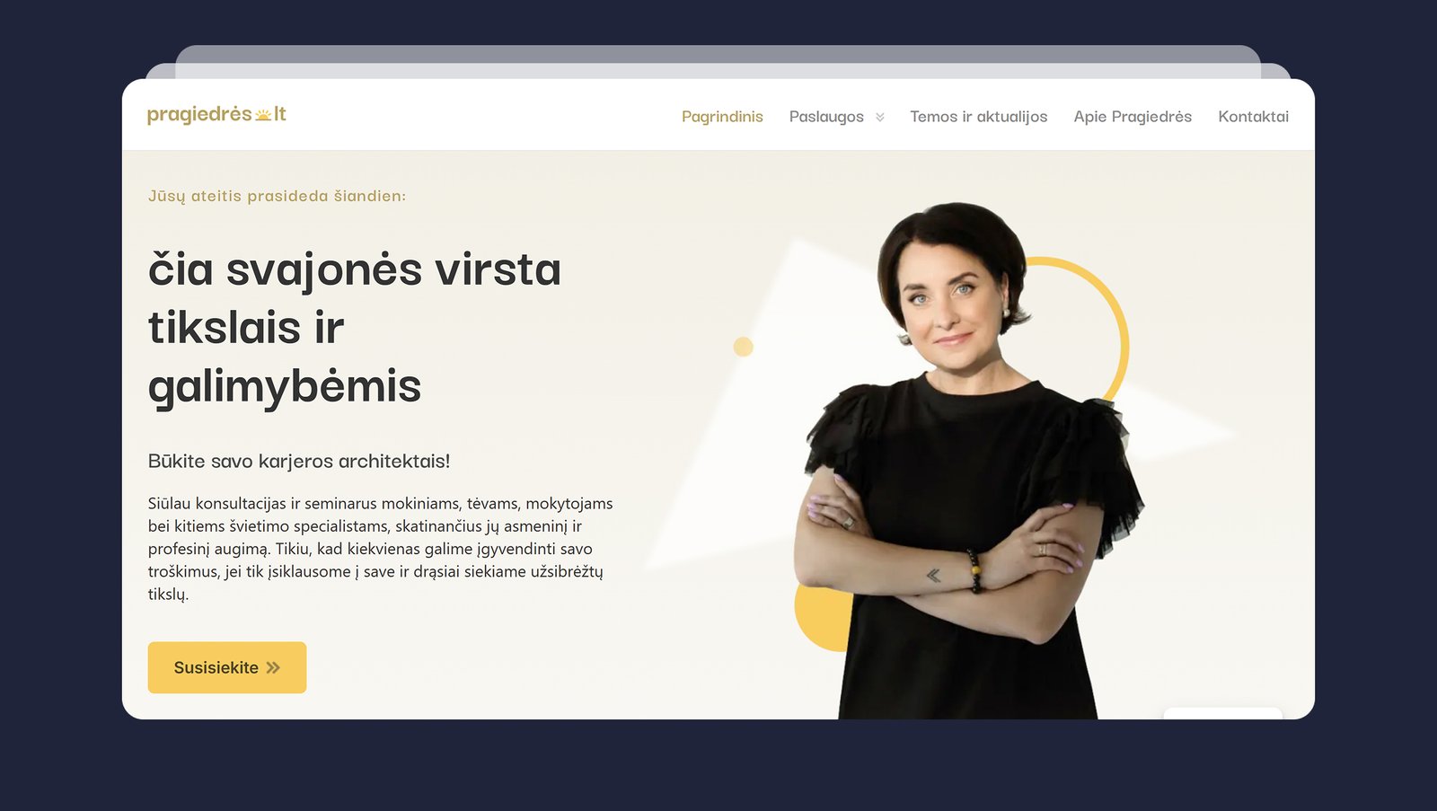
Task: Click the pragiedrės.lt logo text
Action: click(216, 115)
